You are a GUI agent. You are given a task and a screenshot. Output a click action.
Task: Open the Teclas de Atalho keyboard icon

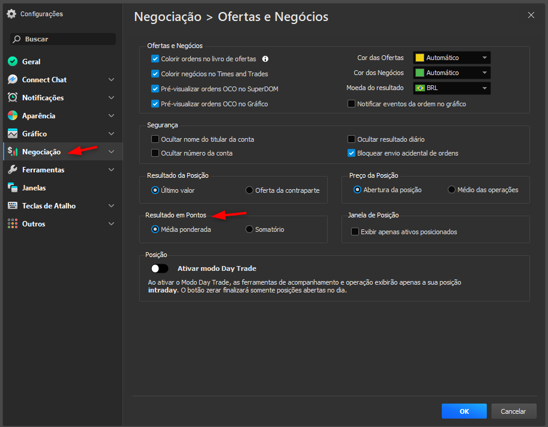(x=13, y=205)
